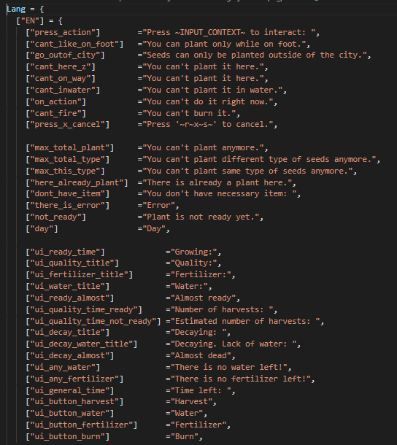Screen dimensions: 397x445
Task: Click the "here_already_plant" key
Action: click(77, 182)
